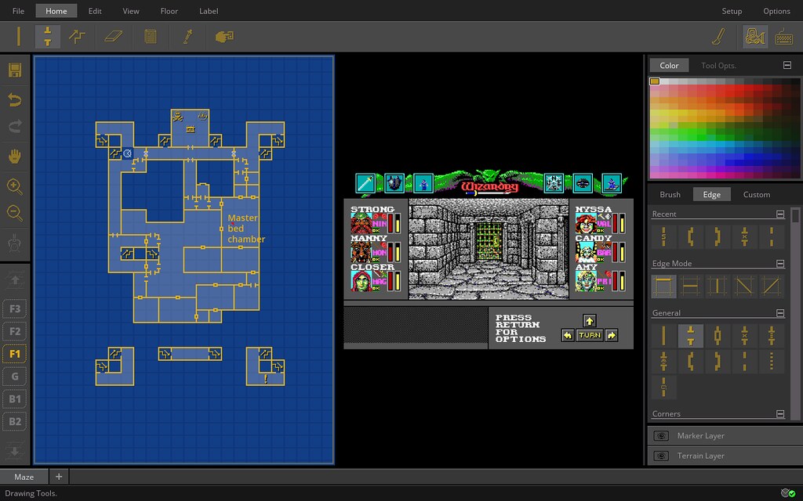This screenshot has width=803, height=501.
Task: Pick the secret door edge in Recent
Action: click(663, 236)
